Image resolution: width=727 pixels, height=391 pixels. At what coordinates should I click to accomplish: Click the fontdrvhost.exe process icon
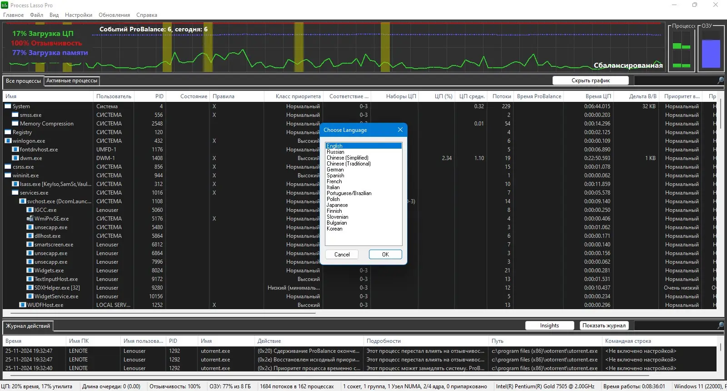[x=15, y=150]
